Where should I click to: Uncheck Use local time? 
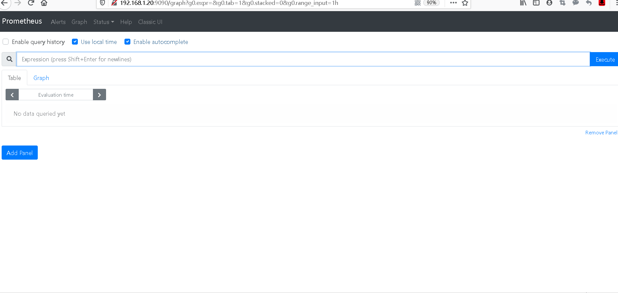tap(75, 42)
